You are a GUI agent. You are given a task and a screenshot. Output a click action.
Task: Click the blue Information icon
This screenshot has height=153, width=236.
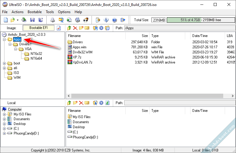tap(106, 20)
